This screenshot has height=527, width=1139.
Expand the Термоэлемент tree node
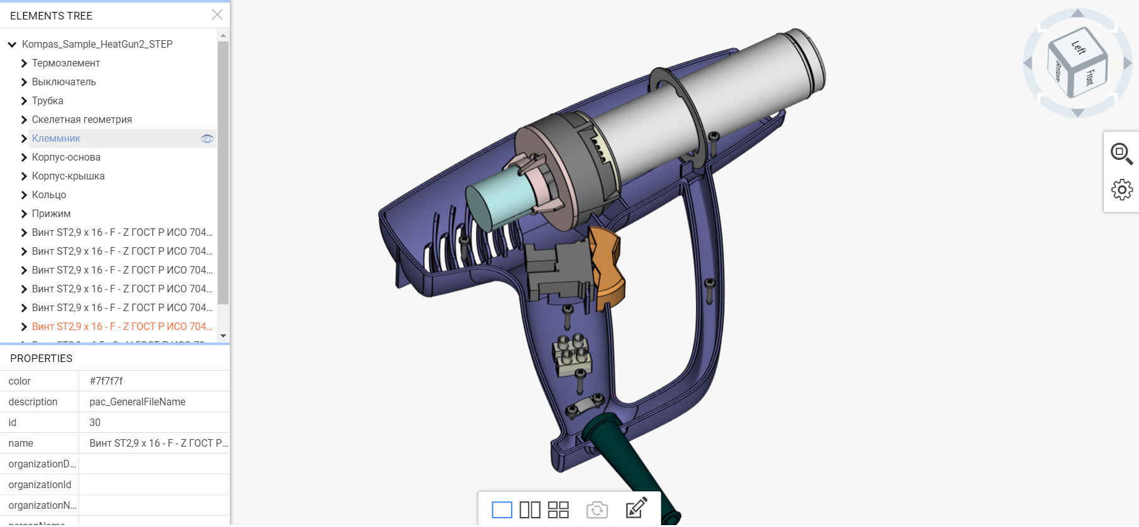pyautogui.click(x=24, y=63)
